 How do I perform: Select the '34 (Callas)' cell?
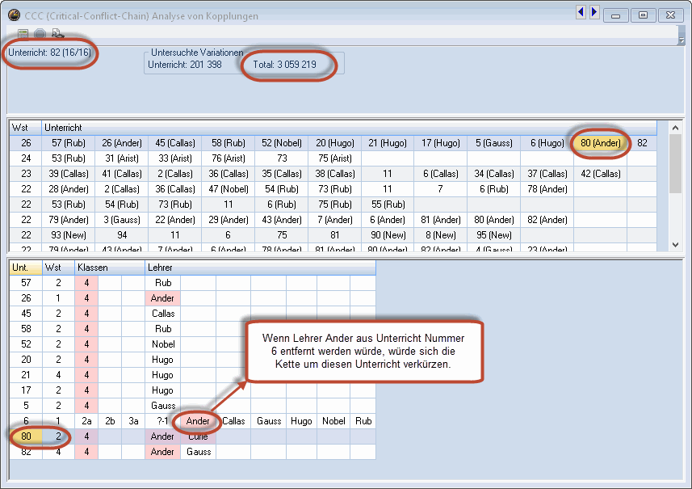pos(494,174)
